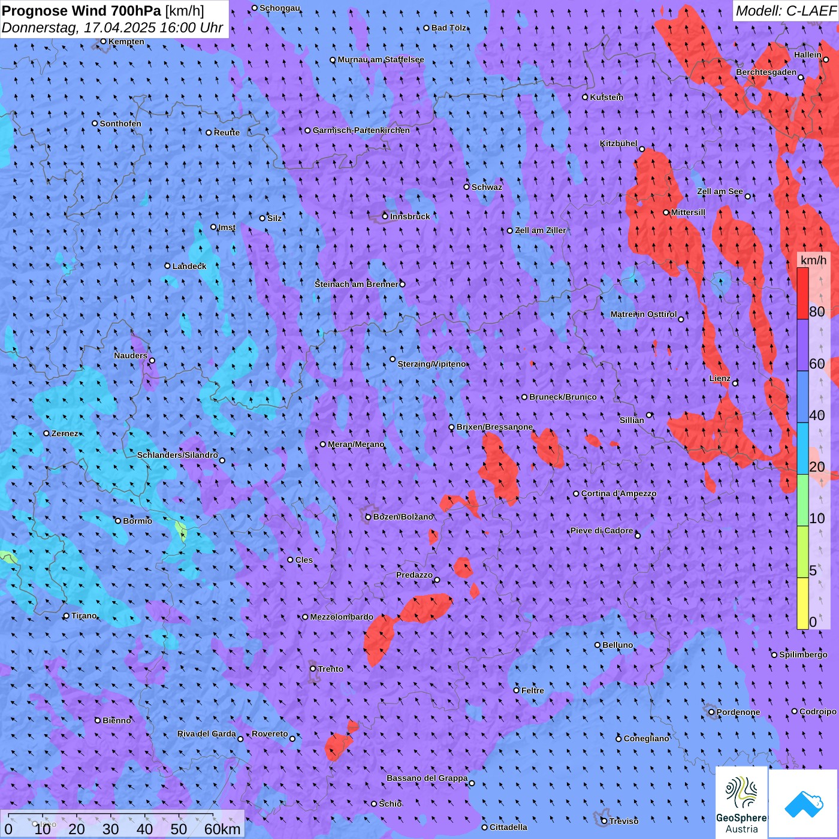The width and height of the screenshot is (839, 839).
Task: Select the Belluno city label
Action: 617,645
